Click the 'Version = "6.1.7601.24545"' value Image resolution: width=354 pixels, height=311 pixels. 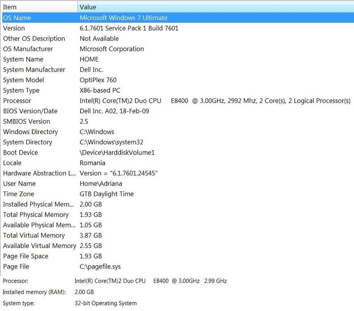pyautogui.click(x=118, y=173)
